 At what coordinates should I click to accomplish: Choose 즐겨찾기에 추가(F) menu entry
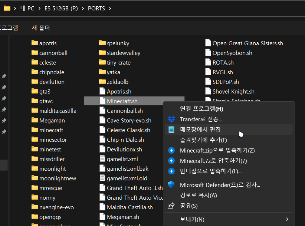229,140
